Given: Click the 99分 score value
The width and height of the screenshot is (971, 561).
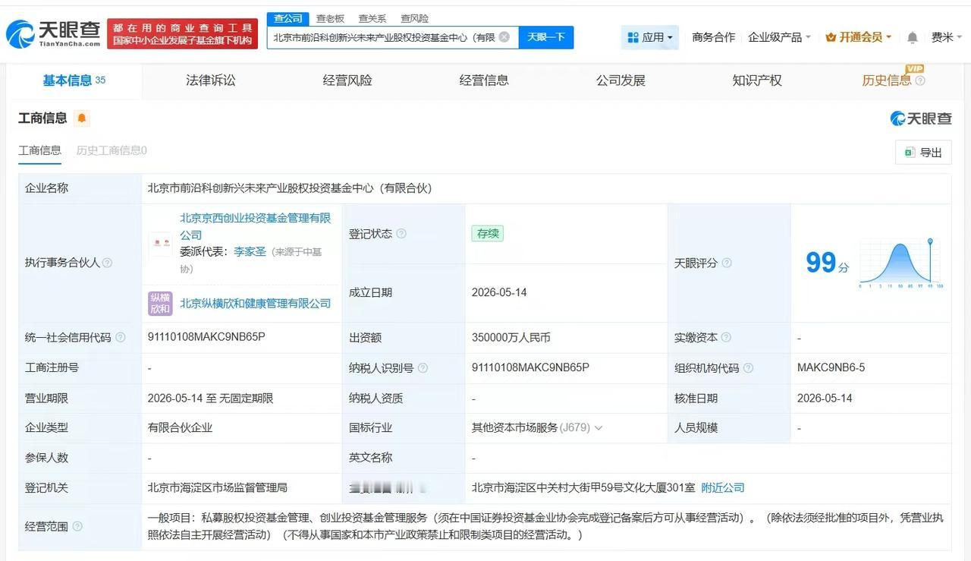Looking at the screenshot, I should (827, 263).
